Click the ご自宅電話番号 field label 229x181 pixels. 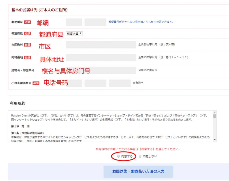click(21, 83)
